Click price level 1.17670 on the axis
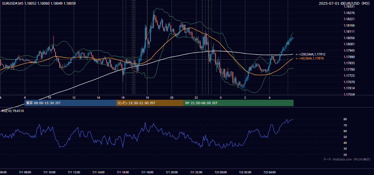 pyautogui.click(x=349, y=82)
